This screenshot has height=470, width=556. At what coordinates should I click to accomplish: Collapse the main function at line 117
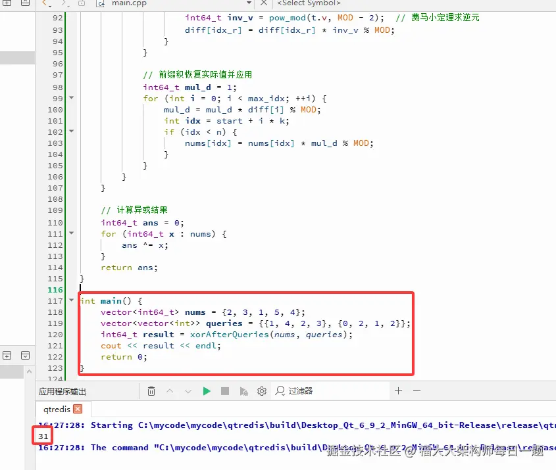pyautogui.click(x=72, y=300)
